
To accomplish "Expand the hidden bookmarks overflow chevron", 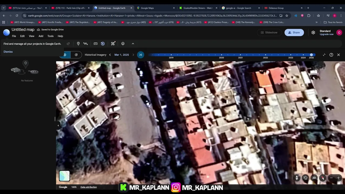I will [316, 22].
